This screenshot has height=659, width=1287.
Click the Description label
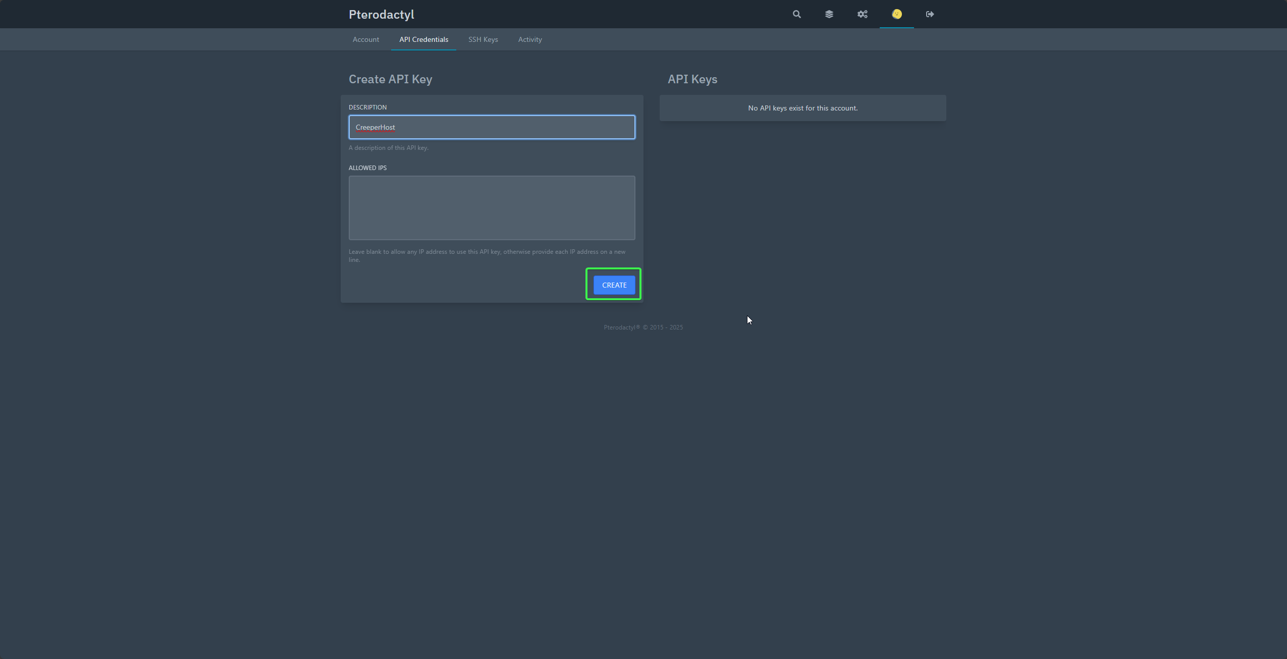pyautogui.click(x=367, y=107)
